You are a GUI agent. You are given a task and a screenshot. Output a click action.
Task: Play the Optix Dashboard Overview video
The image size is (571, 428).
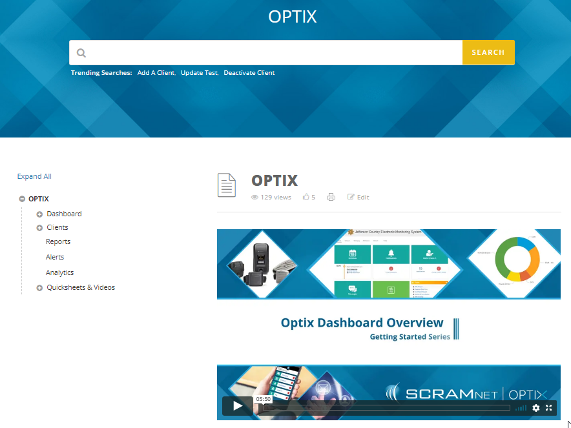coord(238,406)
